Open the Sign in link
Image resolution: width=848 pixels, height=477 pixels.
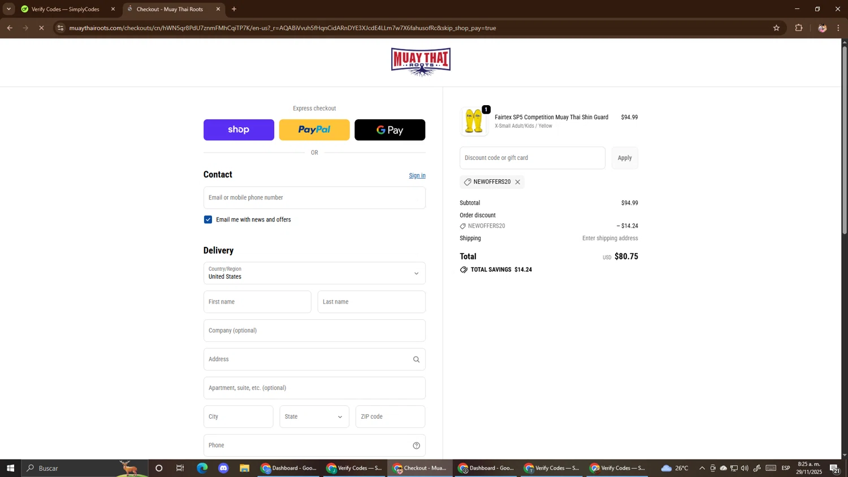417,176
